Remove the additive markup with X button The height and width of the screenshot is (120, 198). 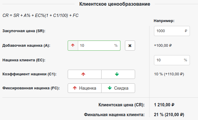coord(130,46)
